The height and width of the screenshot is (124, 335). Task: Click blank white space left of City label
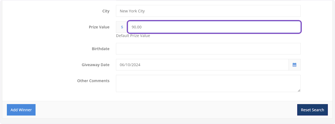(42, 11)
